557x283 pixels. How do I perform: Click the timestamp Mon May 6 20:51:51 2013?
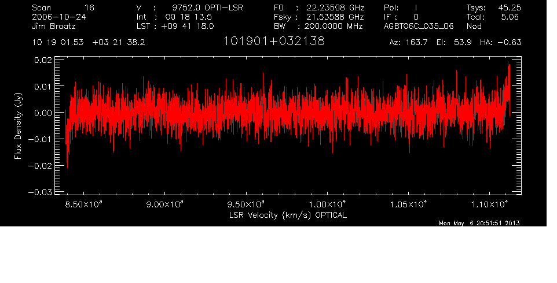[x=479, y=223]
